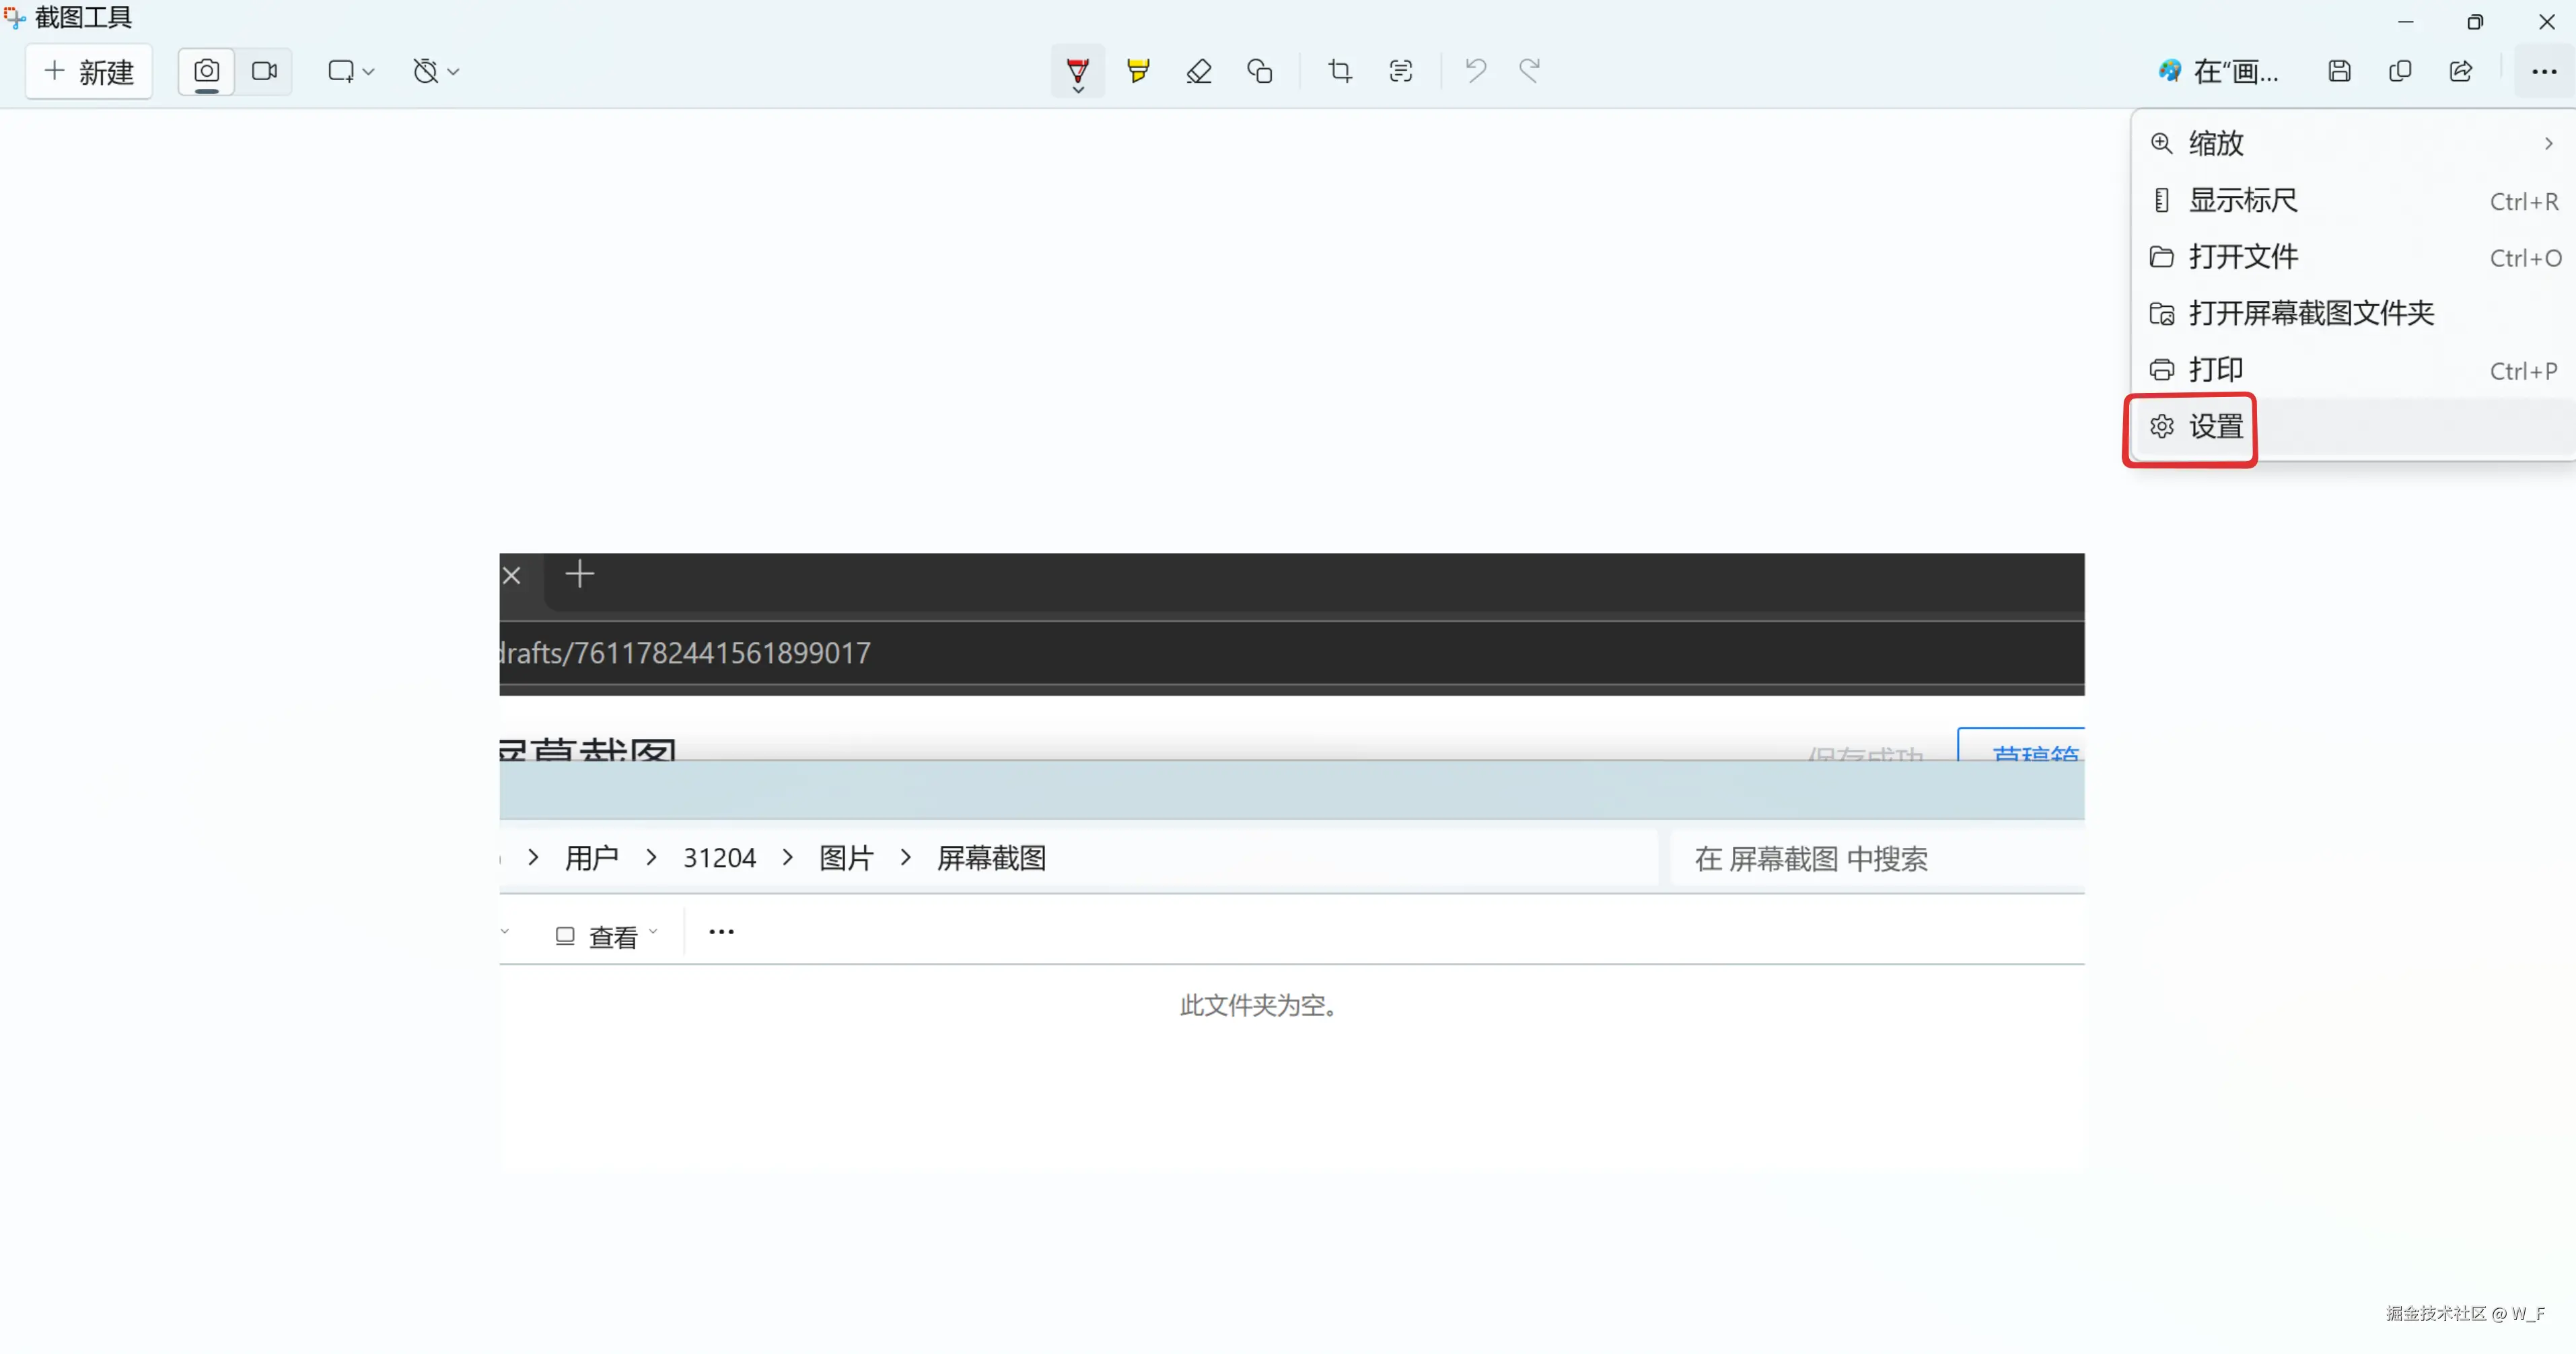Click the see-more three-dots button

click(x=2544, y=71)
